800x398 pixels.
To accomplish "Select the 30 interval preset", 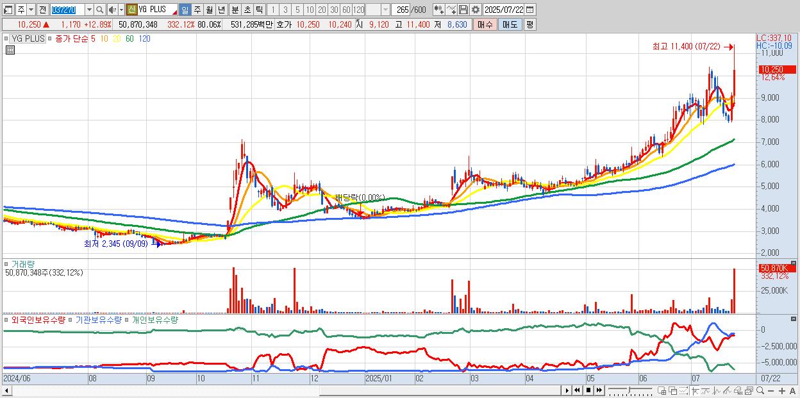I will 335,10.
